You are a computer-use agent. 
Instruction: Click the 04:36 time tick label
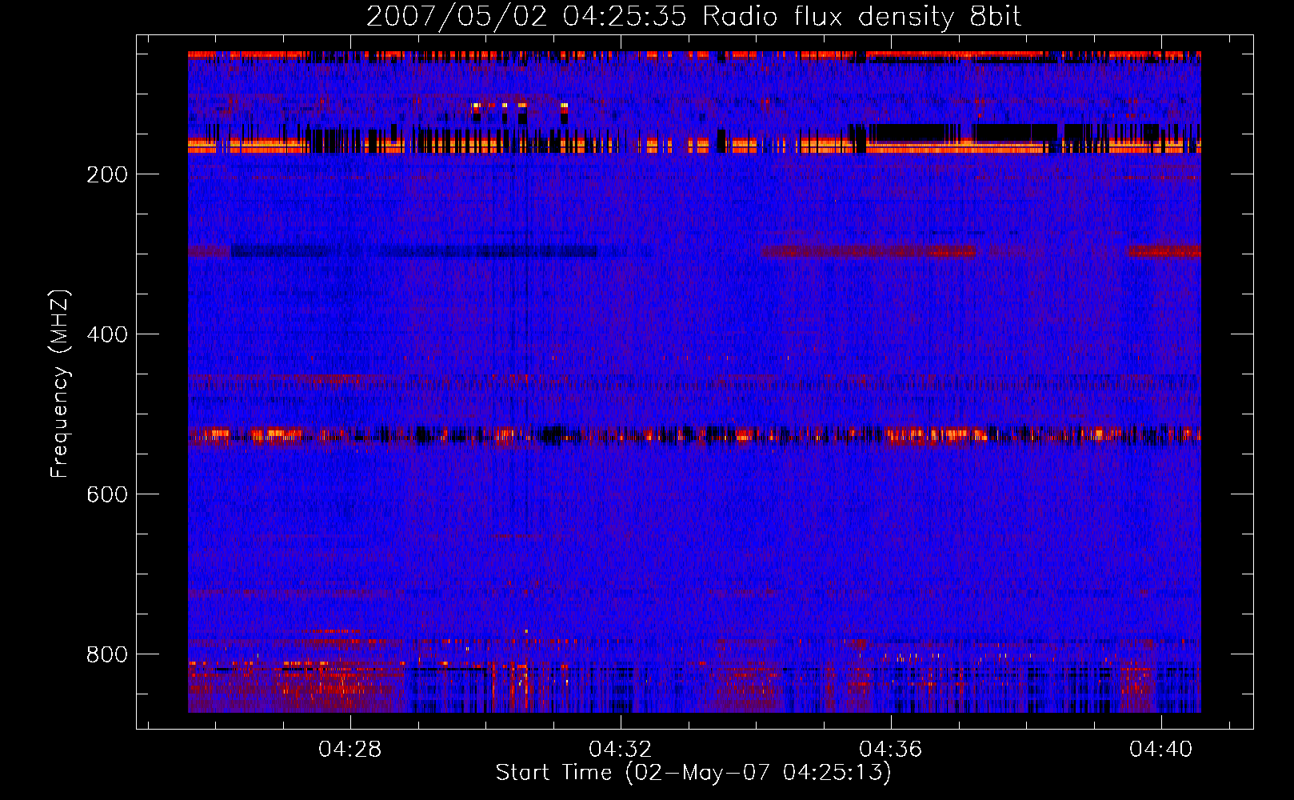(x=891, y=750)
